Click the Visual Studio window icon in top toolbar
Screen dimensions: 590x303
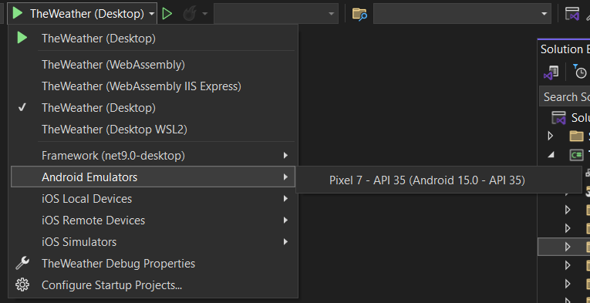click(572, 14)
